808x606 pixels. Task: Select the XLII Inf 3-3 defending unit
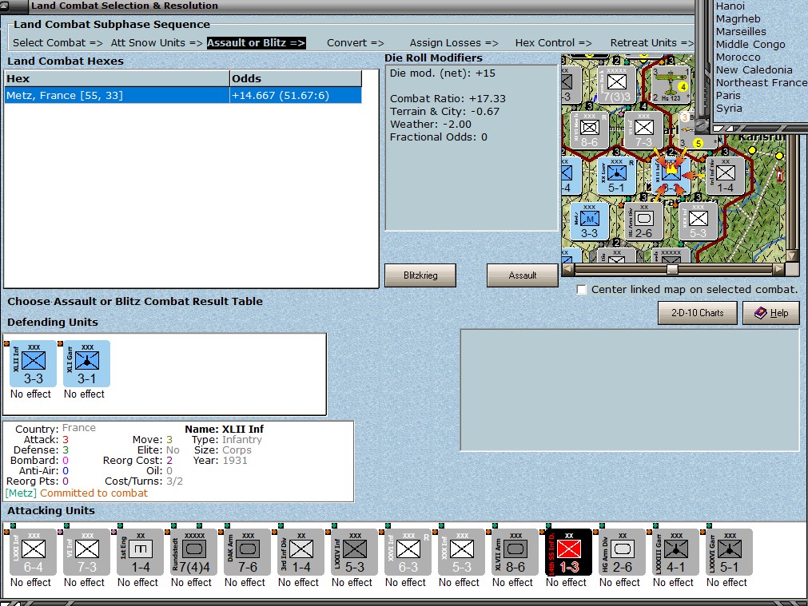point(34,363)
